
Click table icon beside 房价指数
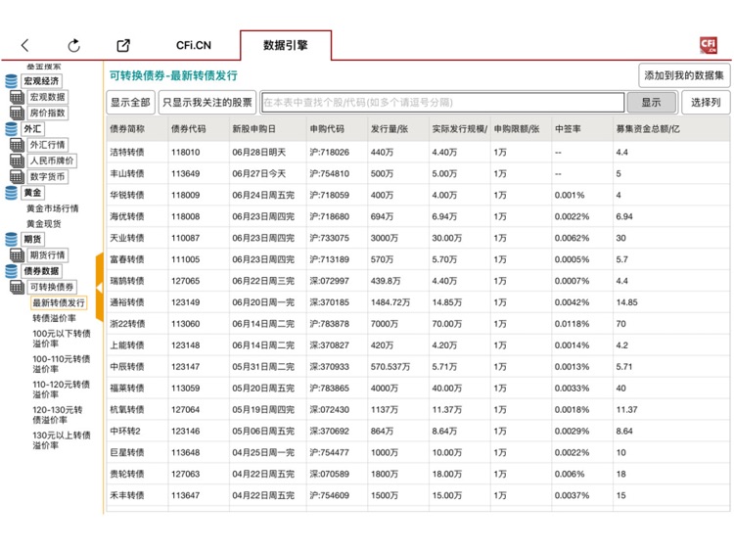pos(17,113)
